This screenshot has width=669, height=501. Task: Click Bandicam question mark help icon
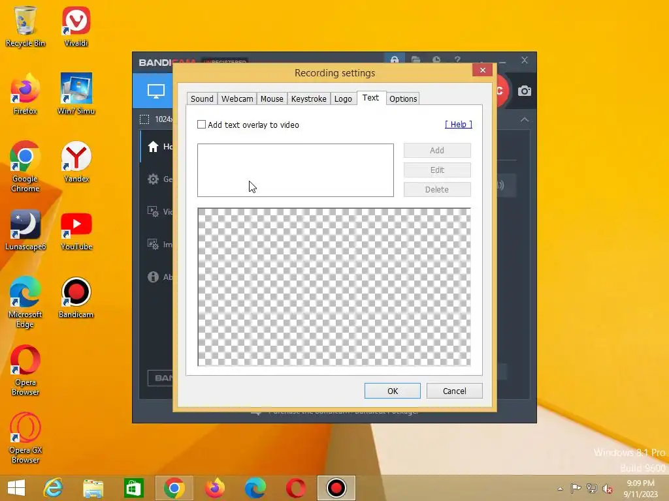click(x=457, y=59)
